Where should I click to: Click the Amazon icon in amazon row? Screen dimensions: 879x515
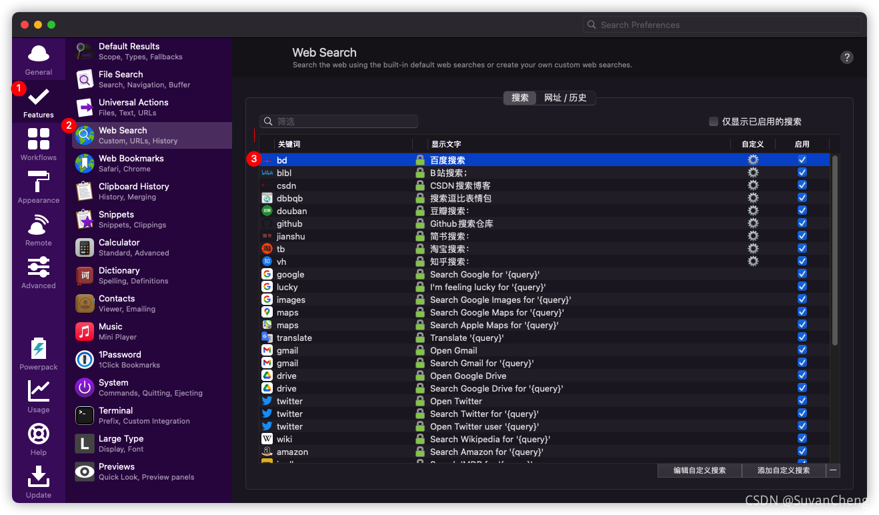pos(267,452)
